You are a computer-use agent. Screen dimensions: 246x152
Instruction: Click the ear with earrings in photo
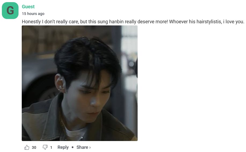60,83
